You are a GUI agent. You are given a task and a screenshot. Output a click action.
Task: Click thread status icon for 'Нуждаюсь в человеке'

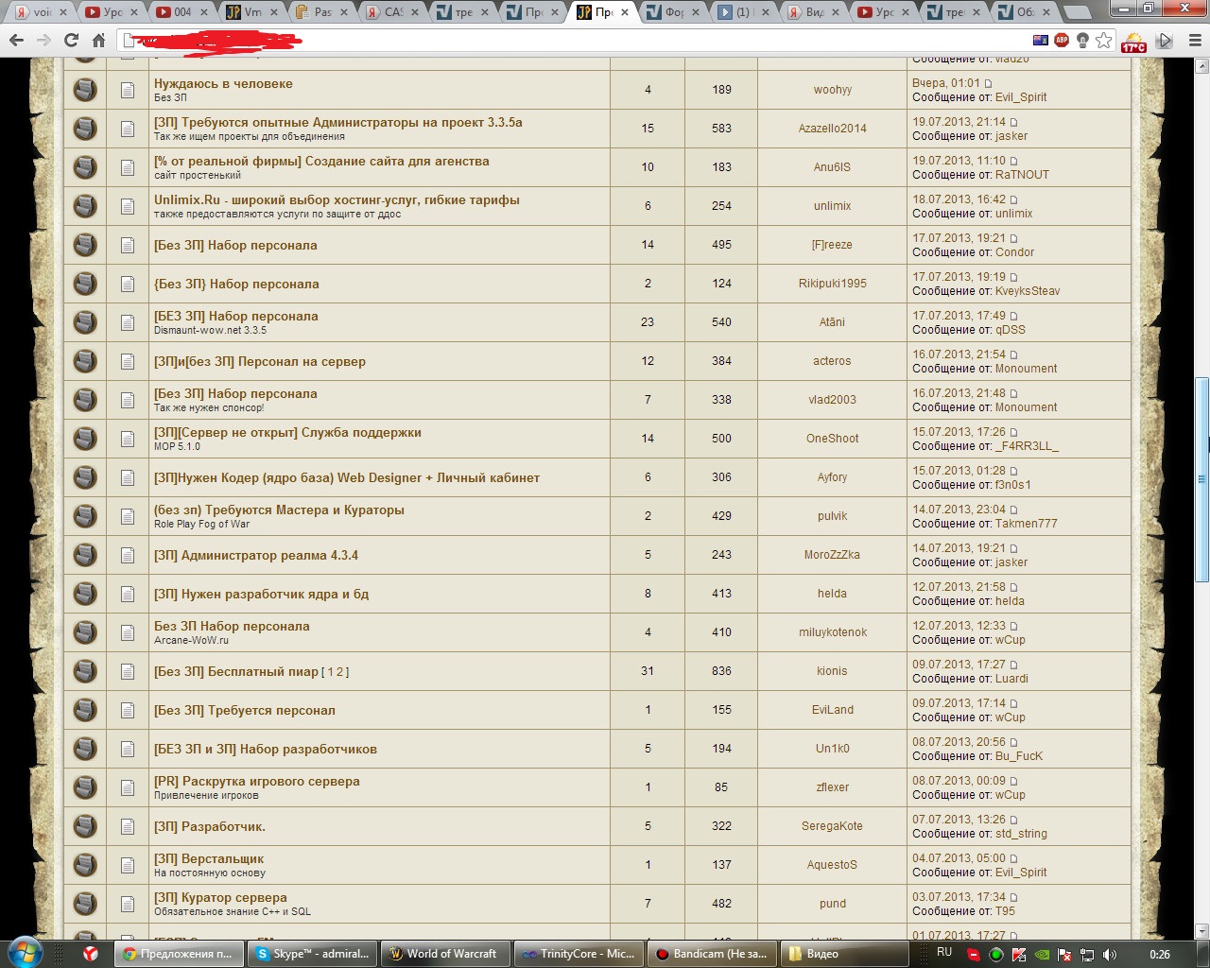85,90
